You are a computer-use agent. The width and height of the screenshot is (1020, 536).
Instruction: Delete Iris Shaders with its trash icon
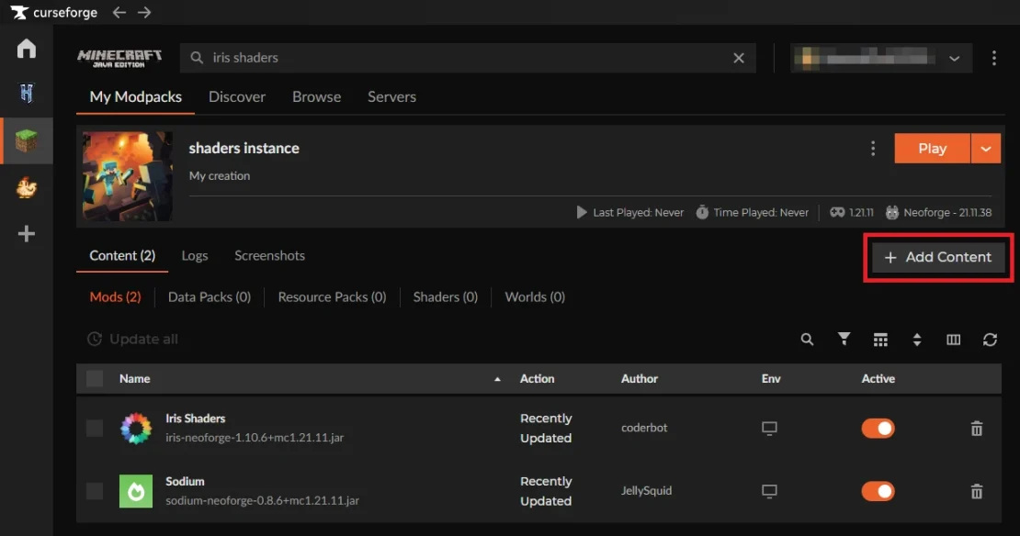(x=977, y=428)
